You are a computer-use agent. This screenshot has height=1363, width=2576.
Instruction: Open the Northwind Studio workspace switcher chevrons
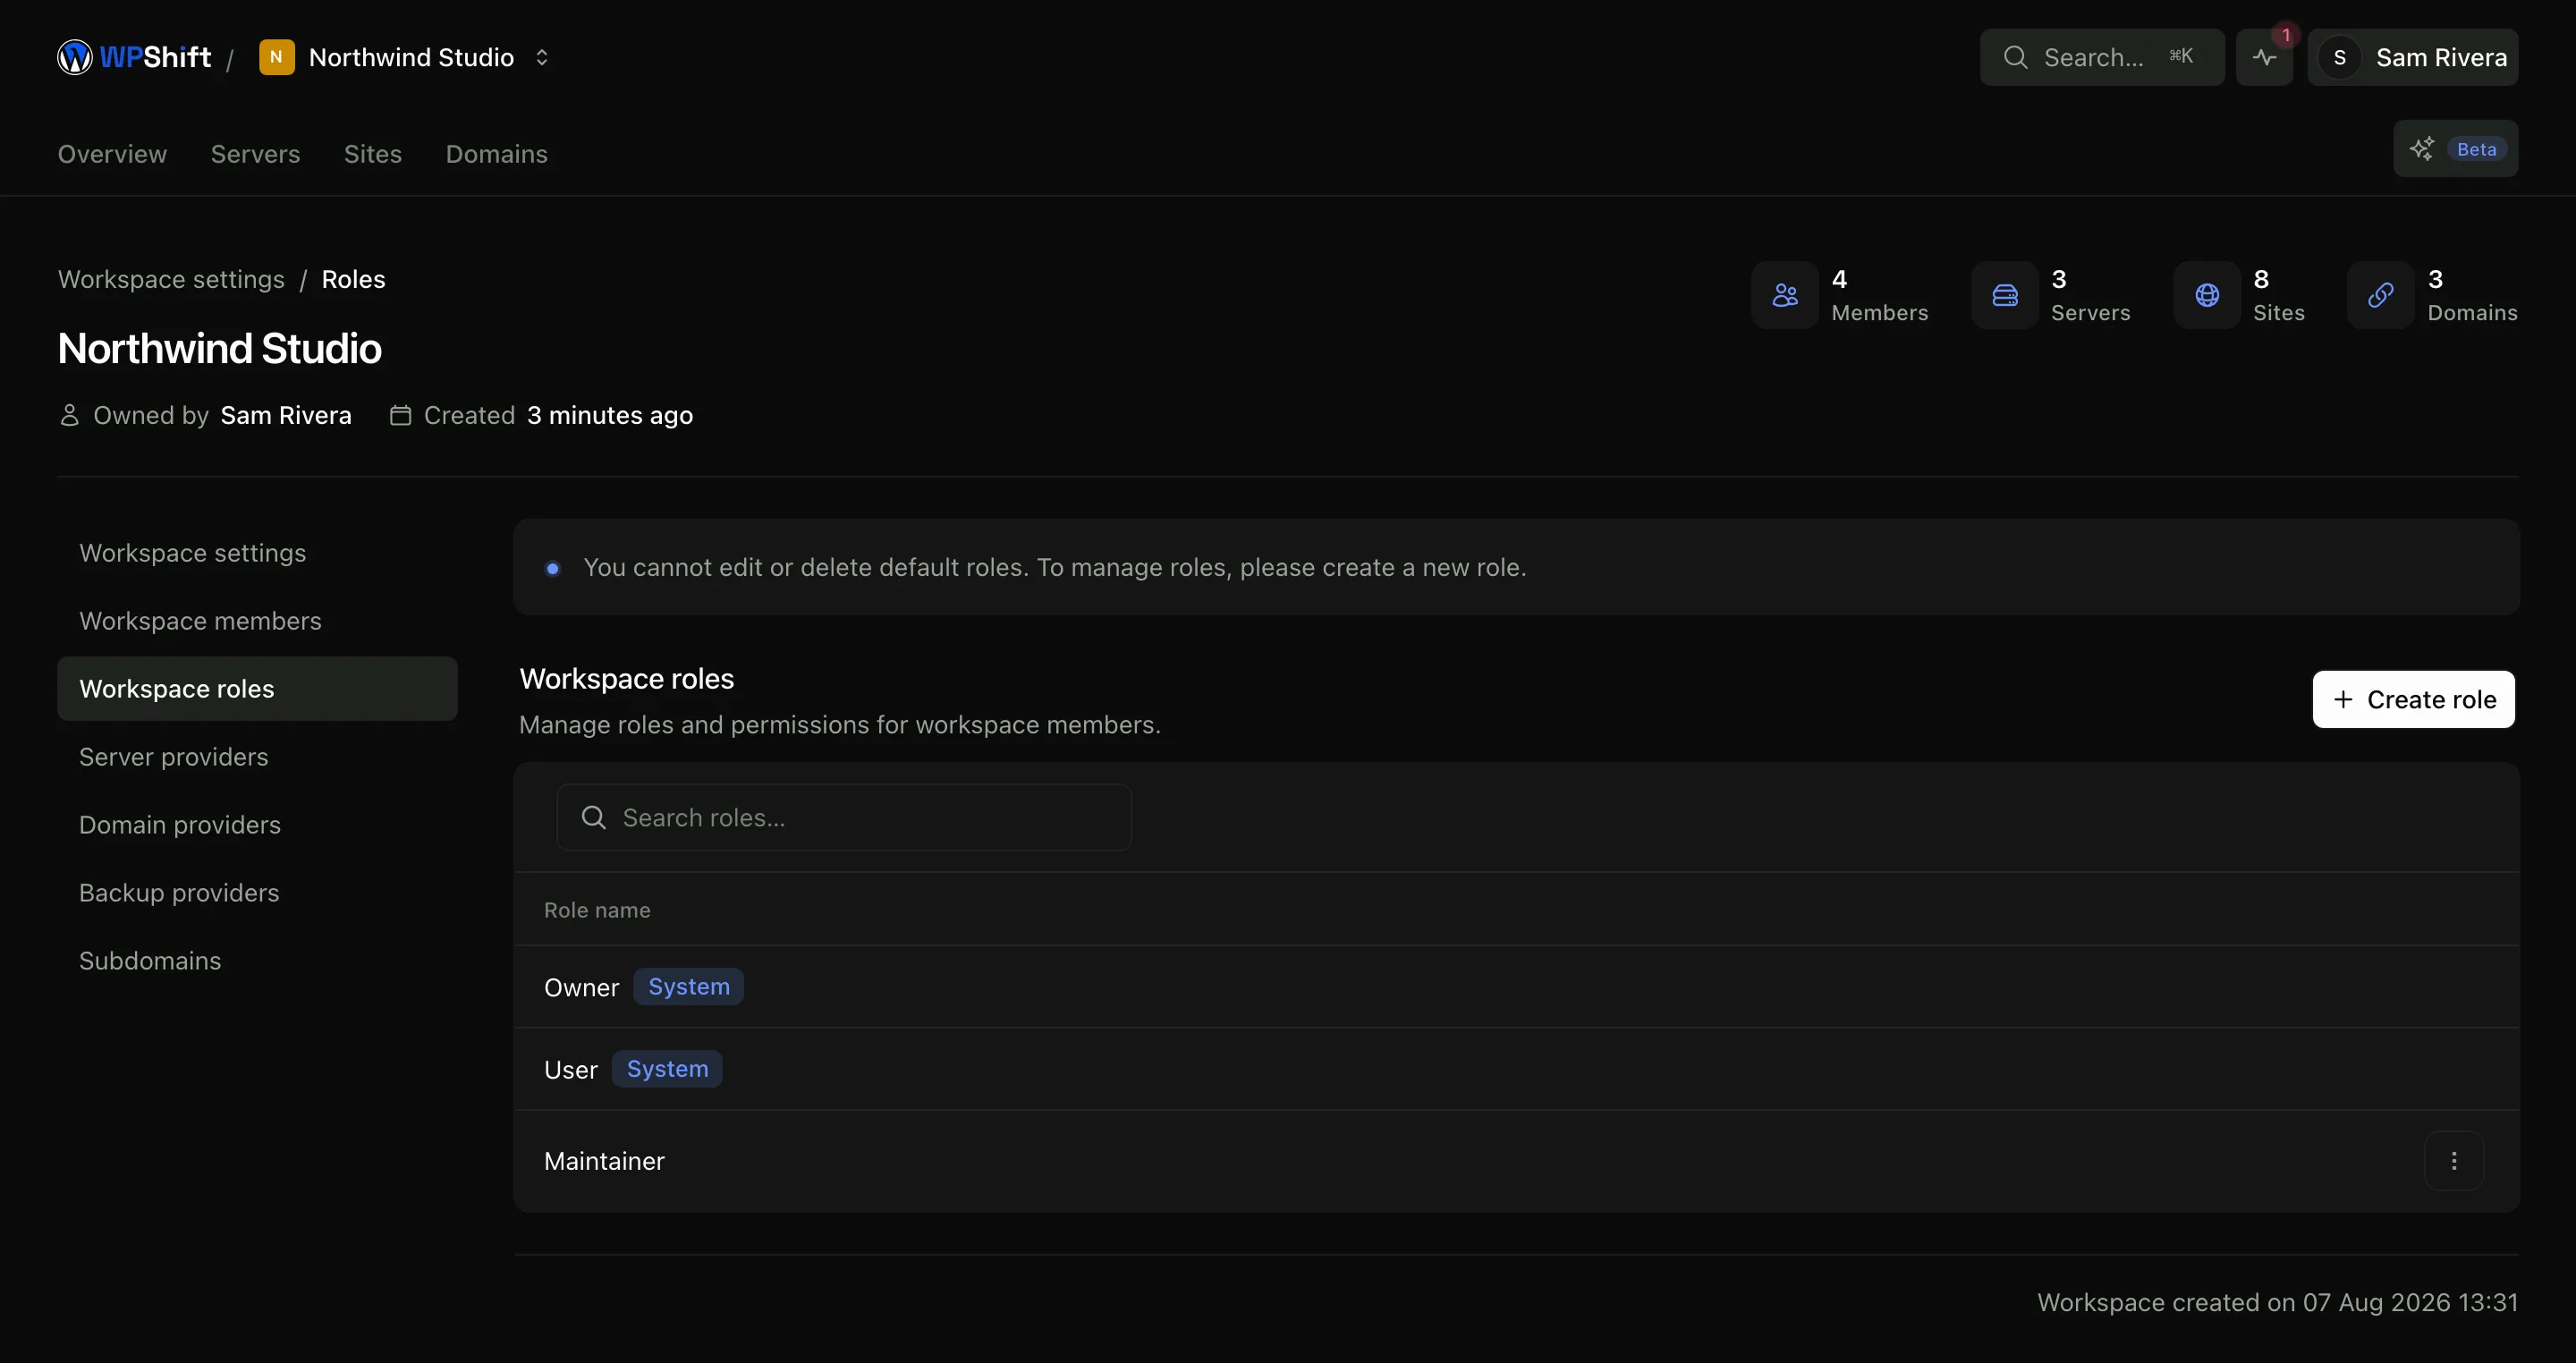pyautogui.click(x=542, y=57)
